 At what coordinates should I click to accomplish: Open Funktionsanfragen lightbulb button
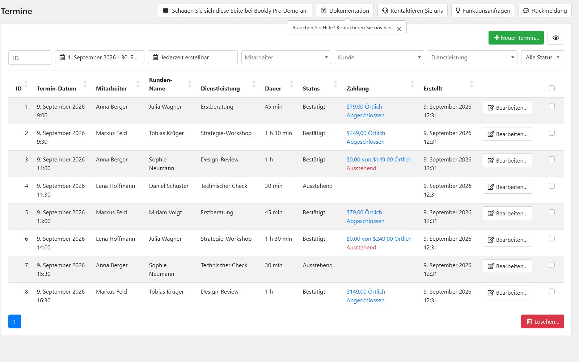(483, 10)
